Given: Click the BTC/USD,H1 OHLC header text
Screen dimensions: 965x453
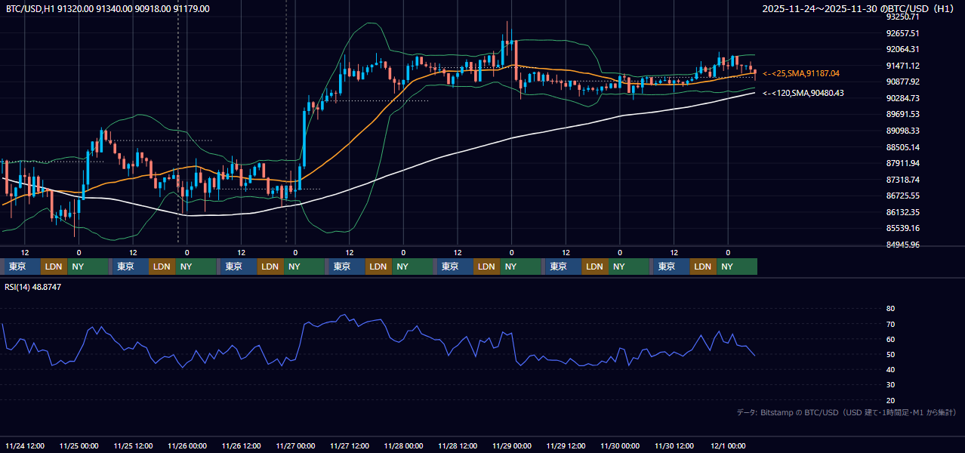Looking at the screenshot, I should (107, 8).
